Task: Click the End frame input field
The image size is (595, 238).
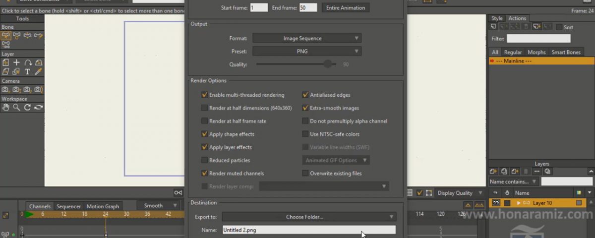Action: click(x=308, y=7)
